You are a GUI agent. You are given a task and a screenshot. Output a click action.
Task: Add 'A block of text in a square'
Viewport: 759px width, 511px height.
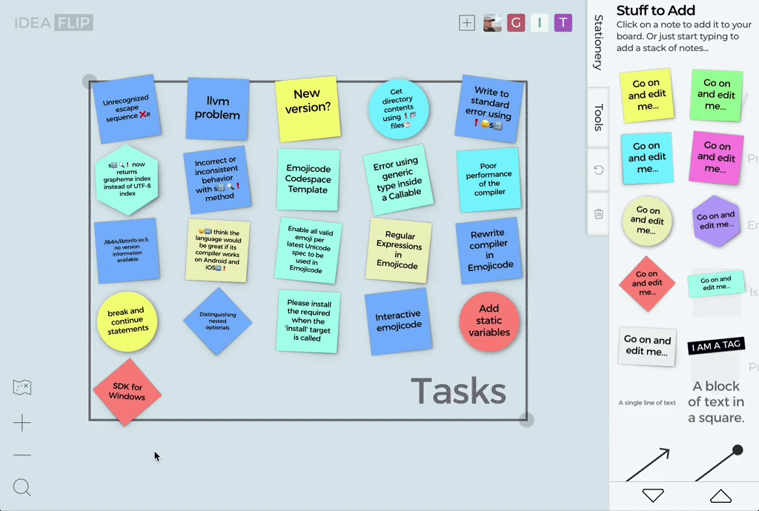(x=716, y=401)
